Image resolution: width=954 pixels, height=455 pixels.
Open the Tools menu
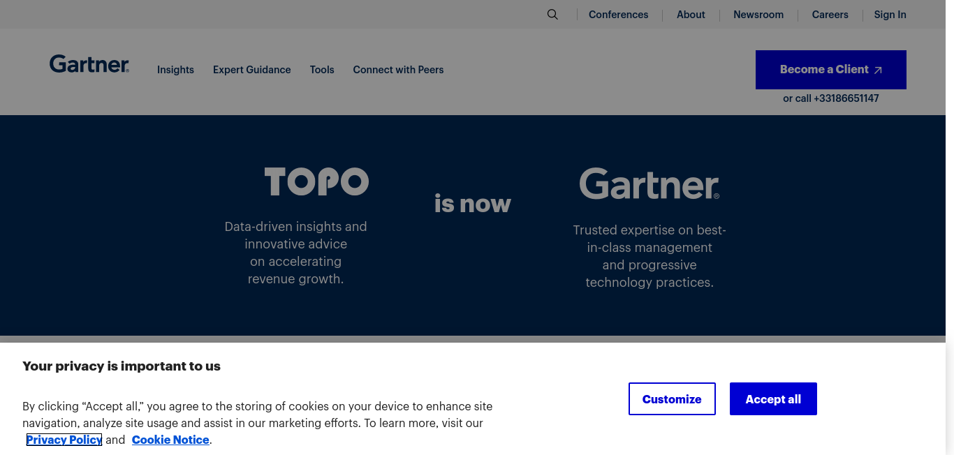[x=322, y=70]
